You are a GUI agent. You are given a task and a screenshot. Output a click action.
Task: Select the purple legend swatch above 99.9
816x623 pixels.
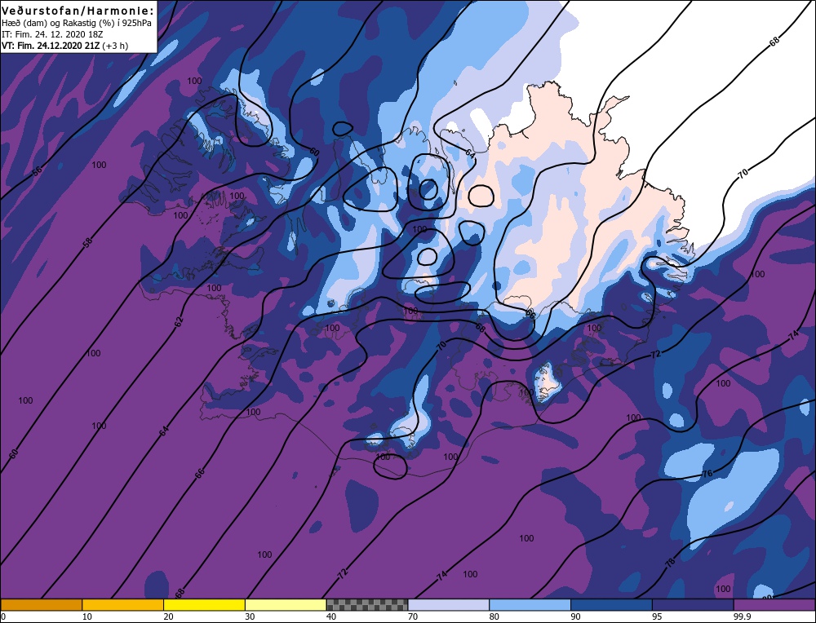pos(774,604)
